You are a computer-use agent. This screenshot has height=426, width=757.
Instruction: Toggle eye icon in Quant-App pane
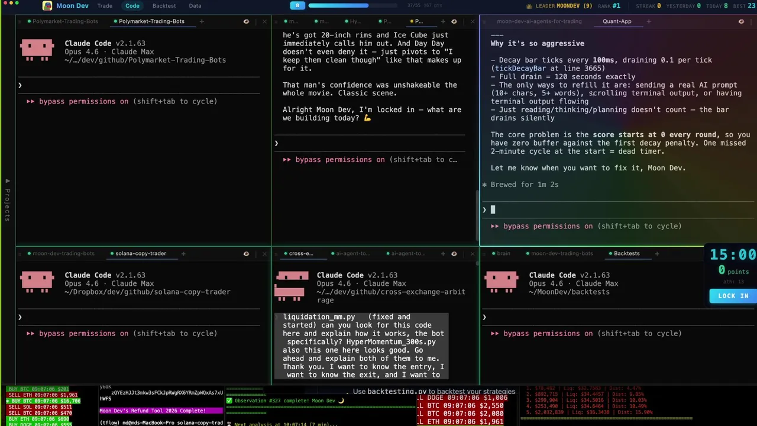click(x=741, y=21)
